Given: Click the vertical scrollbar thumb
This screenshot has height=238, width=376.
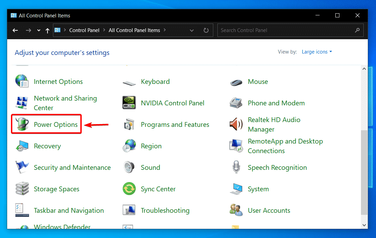Looking at the screenshot, I should point(364,173).
